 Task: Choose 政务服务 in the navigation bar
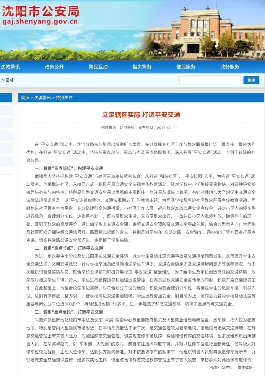230,67
